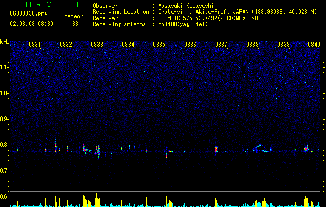326x207 pixels.
Task: Select the file name 06030830.png
Action: point(29,13)
